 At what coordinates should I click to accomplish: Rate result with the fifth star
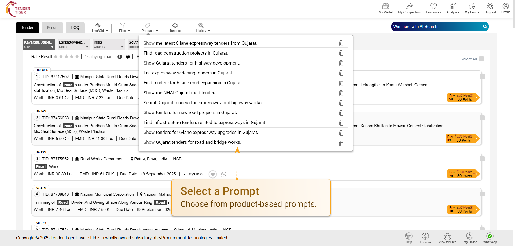[x=77, y=56]
